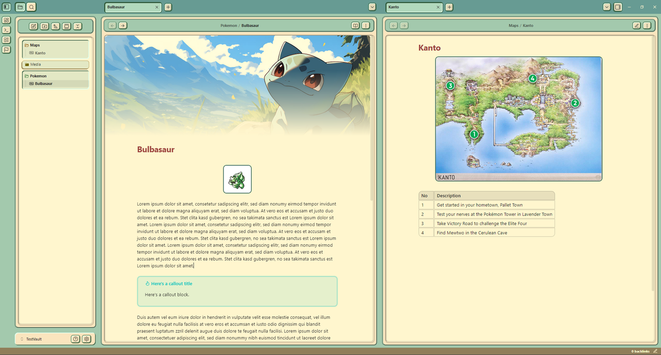The height and width of the screenshot is (355, 661).
Task: Open the file explorer sidebar tab
Action: pyautogui.click(x=20, y=7)
